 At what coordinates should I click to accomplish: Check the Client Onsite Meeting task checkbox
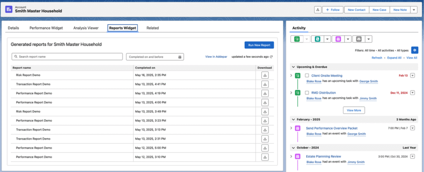tap(307, 75)
